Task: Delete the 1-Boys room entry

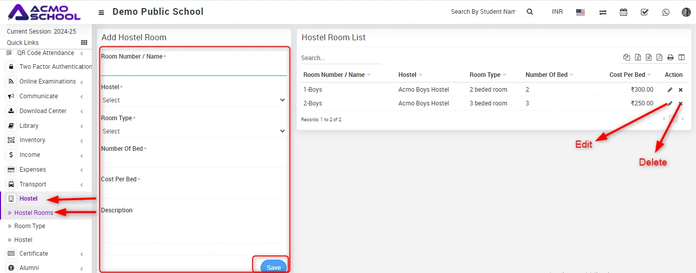Action: (x=681, y=90)
